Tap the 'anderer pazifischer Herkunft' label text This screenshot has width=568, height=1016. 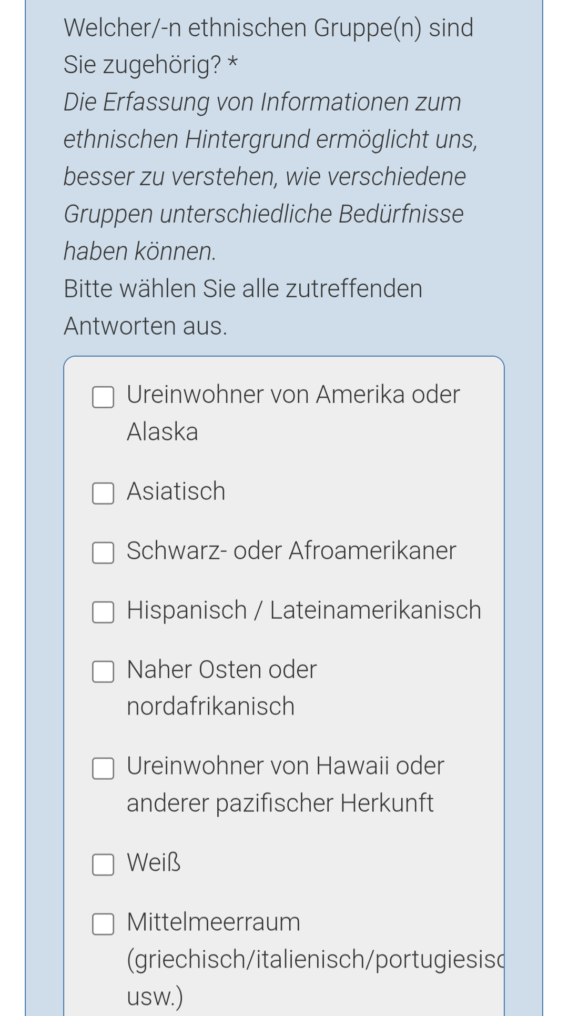pos(280,803)
